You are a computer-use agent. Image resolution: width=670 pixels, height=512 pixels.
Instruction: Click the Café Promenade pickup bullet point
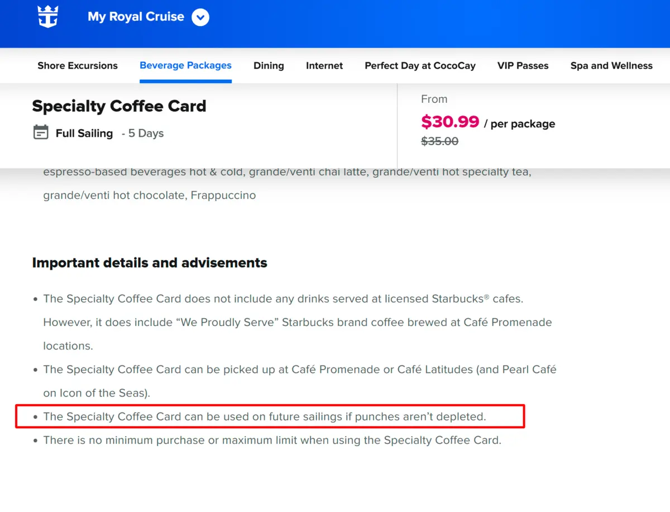pyautogui.click(x=299, y=370)
